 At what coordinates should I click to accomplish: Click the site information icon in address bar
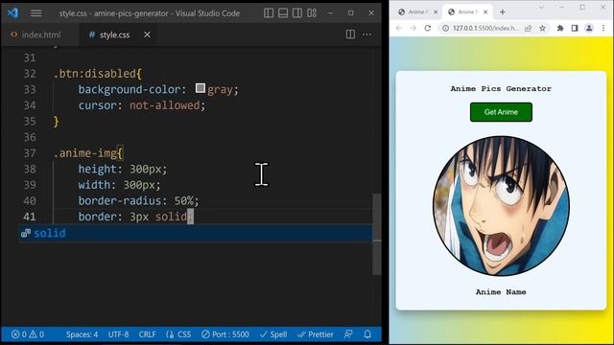445,28
